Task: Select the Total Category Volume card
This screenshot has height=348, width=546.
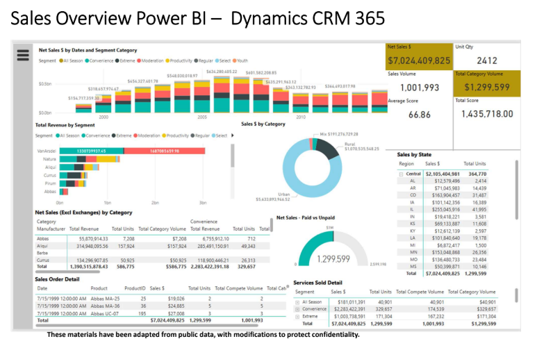Action: (x=485, y=82)
